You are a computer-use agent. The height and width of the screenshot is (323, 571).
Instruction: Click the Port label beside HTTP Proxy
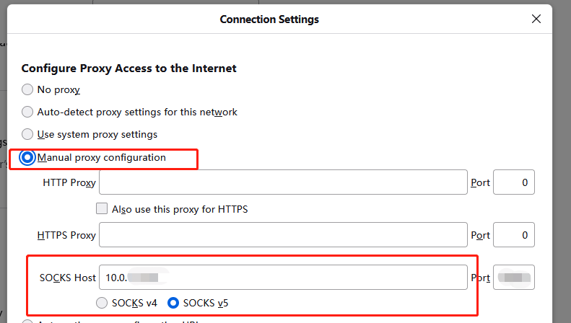pyautogui.click(x=480, y=183)
